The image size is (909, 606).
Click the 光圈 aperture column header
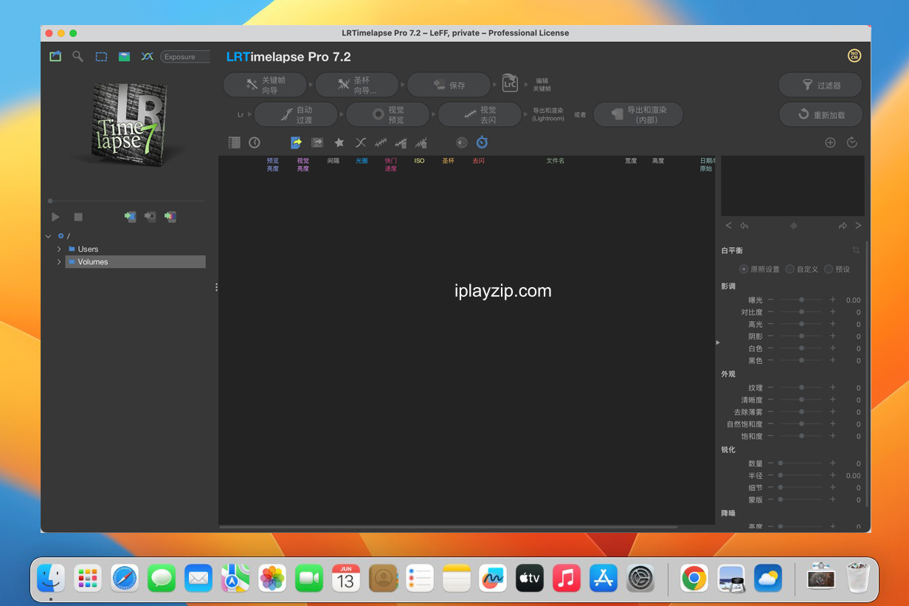point(362,160)
